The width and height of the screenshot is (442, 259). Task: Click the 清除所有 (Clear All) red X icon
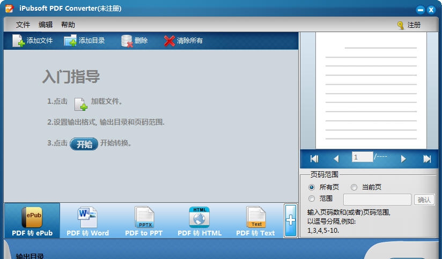(169, 41)
